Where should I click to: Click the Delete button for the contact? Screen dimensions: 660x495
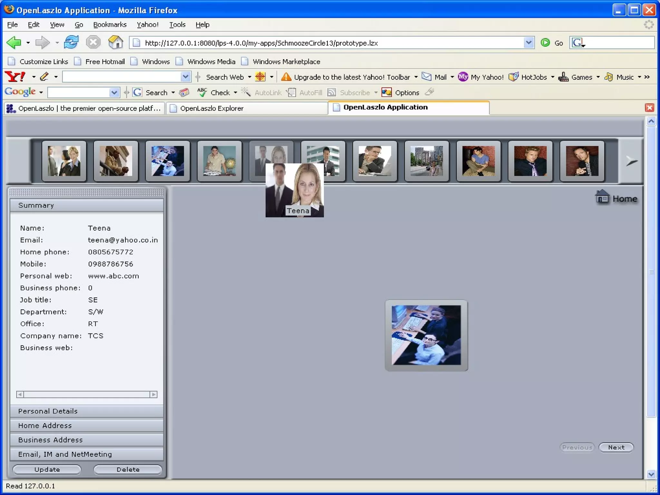pyautogui.click(x=128, y=469)
